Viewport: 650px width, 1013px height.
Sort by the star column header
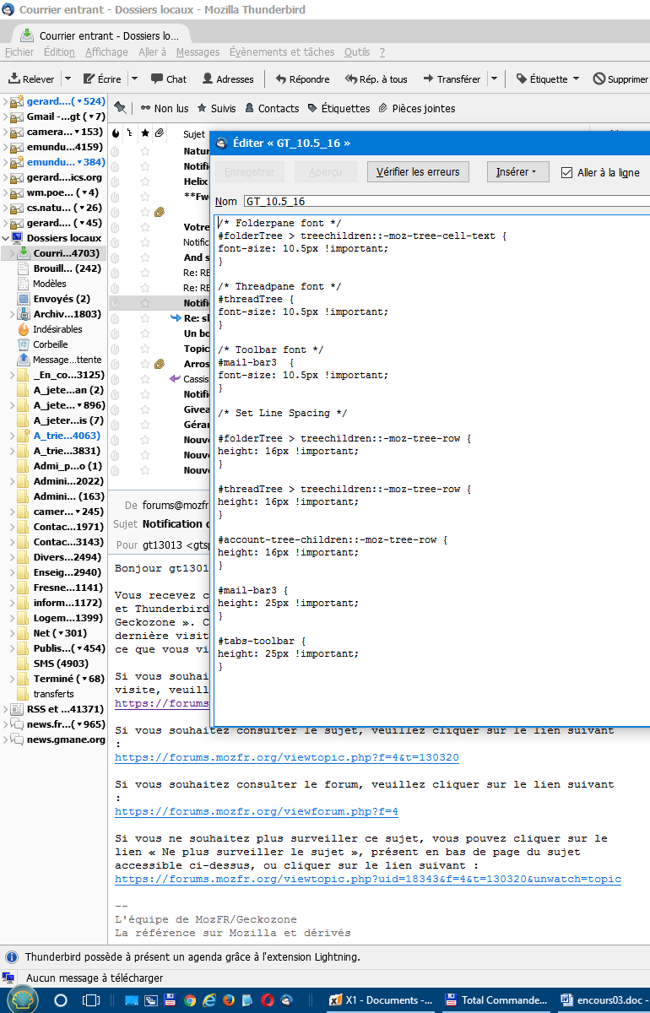144,134
